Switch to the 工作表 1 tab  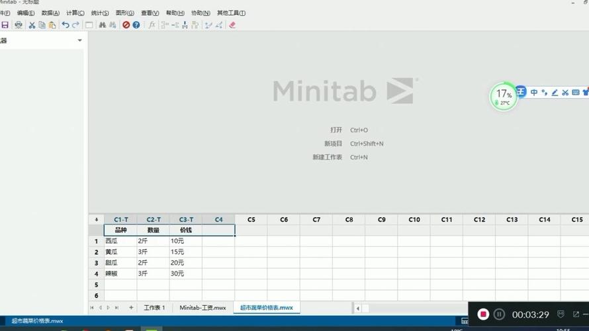pyautogui.click(x=154, y=307)
